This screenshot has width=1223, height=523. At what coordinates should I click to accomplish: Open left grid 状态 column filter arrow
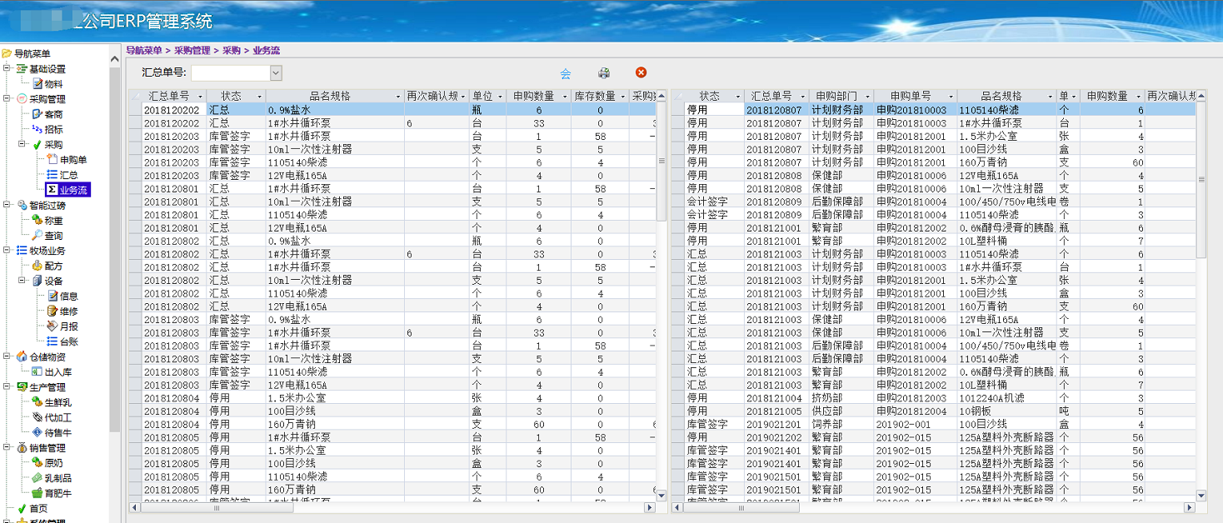click(x=259, y=97)
